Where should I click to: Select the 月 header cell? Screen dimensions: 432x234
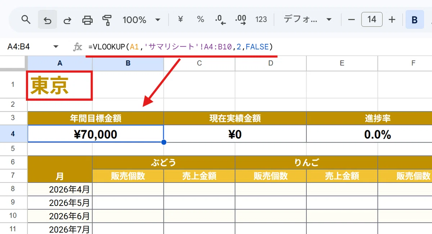point(60,169)
